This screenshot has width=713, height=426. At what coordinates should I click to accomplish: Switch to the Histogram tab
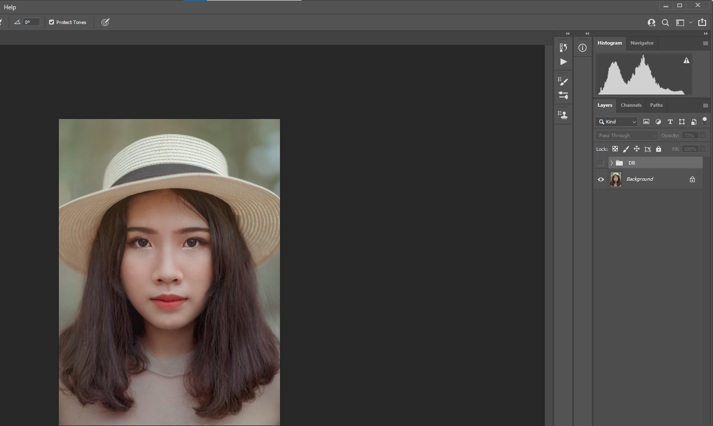pos(610,43)
